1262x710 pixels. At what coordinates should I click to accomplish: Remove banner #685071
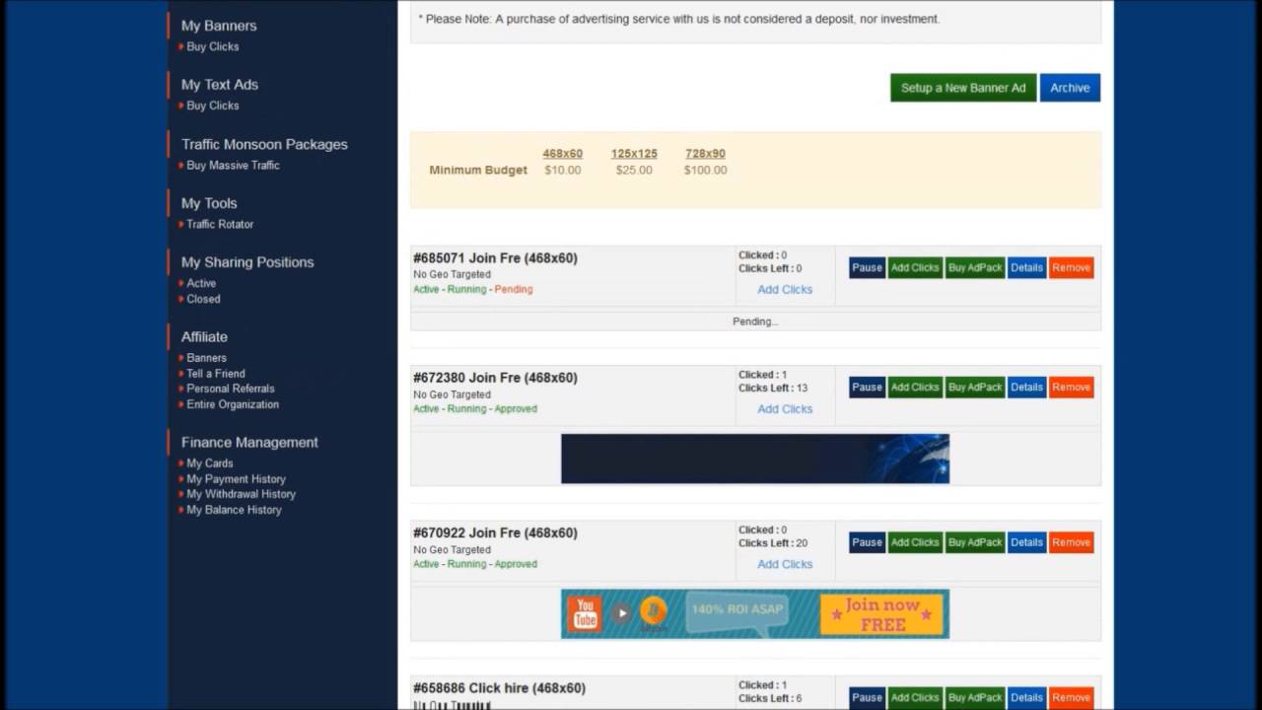[x=1071, y=268]
